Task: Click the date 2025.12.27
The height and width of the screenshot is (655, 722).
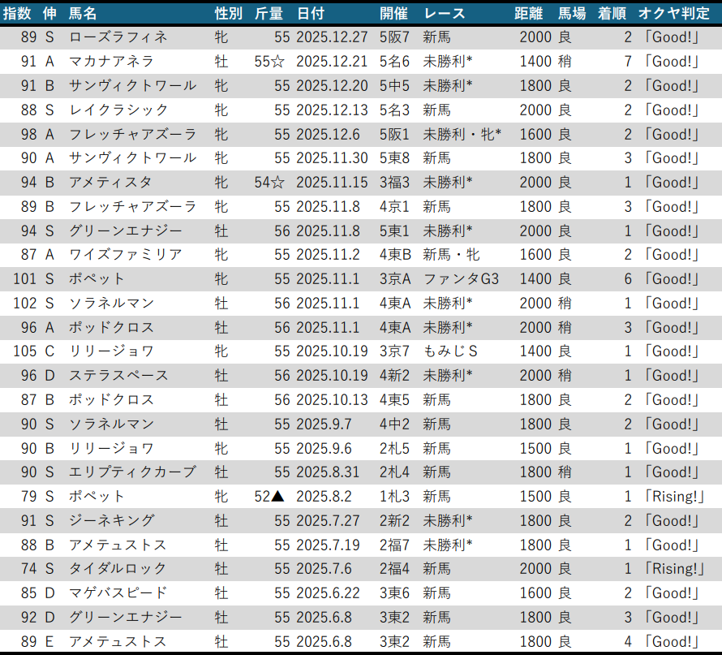Action: point(332,37)
